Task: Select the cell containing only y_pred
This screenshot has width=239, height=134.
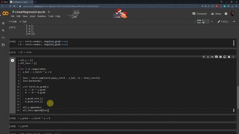Action: click(123, 126)
